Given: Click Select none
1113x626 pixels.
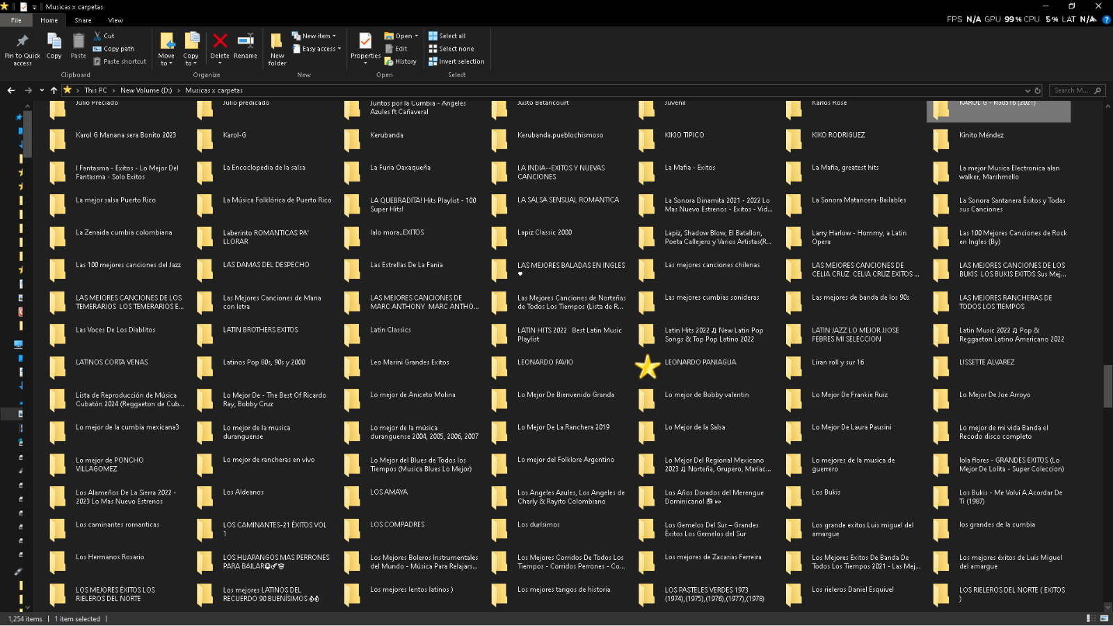Looking at the screenshot, I should (451, 49).
